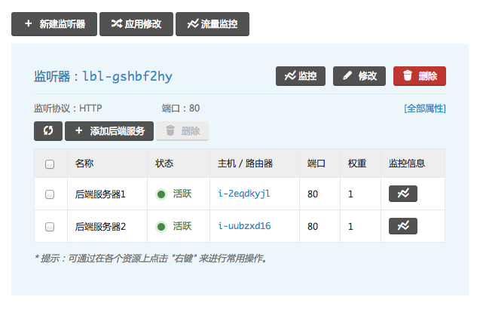This screenshot has width=480, height=309.
Task: Click the refresh icon button
Action: (48, 130)
